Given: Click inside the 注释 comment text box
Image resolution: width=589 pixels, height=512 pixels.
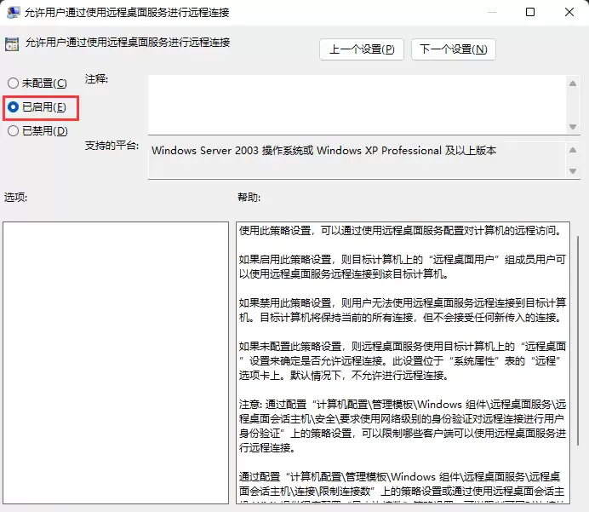Looking at the screenshot, I should pyautogui.click(x=357, y=105).
